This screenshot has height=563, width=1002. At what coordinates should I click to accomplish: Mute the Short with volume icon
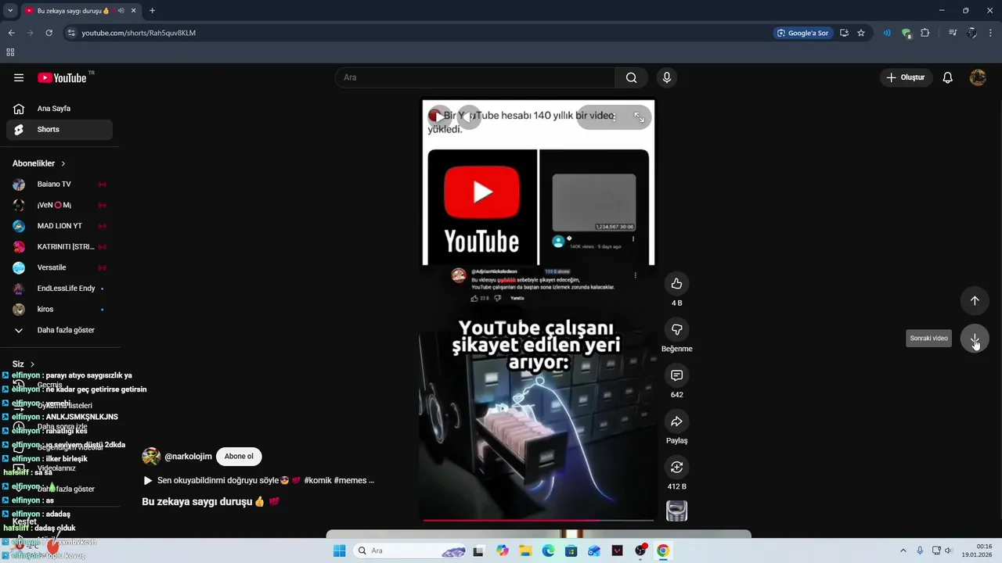click(x=469, y=117)
